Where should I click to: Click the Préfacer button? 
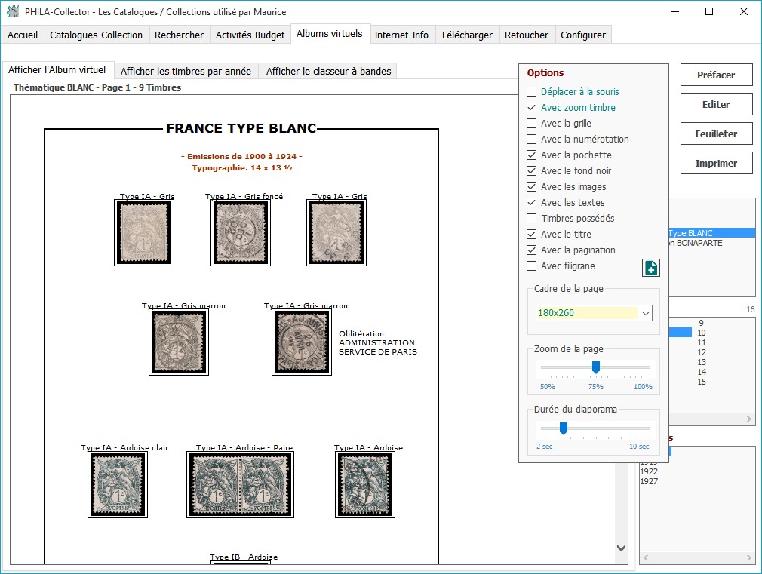point(716,75)
